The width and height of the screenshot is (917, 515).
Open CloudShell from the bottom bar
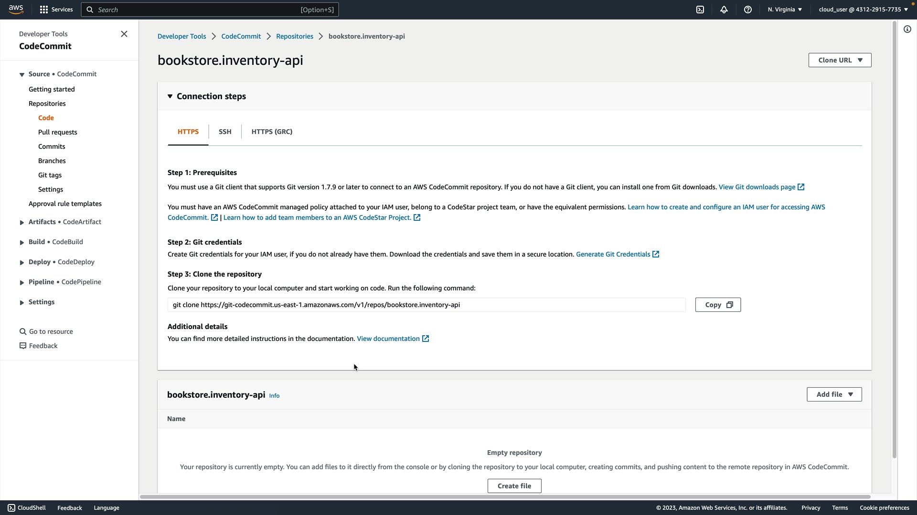tap(27, 508)
